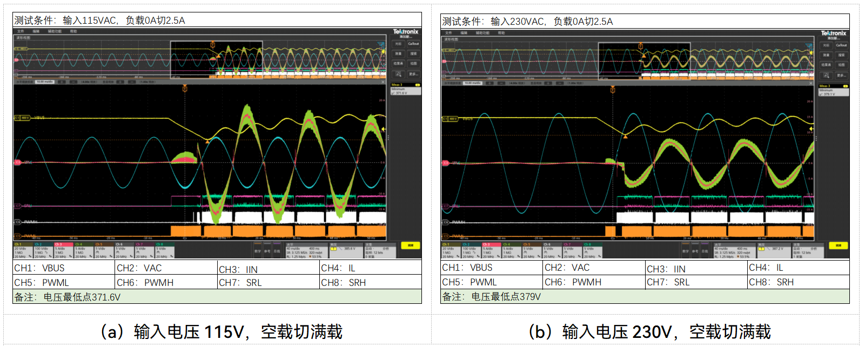The image size is (865, 346).
Task: Click yellow acquisition status button in 230VAC scope
Action: tap(839, 245)
